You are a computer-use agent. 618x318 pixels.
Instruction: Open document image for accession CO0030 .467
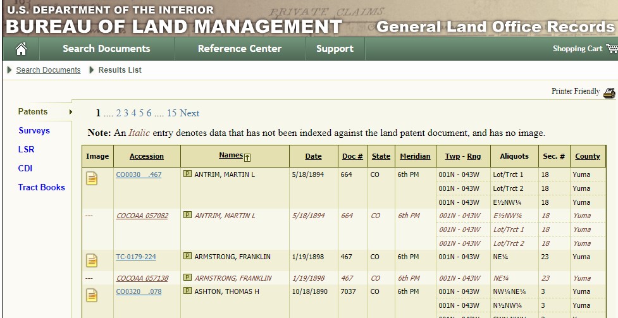pyautogui.click(x=92, y=178)
